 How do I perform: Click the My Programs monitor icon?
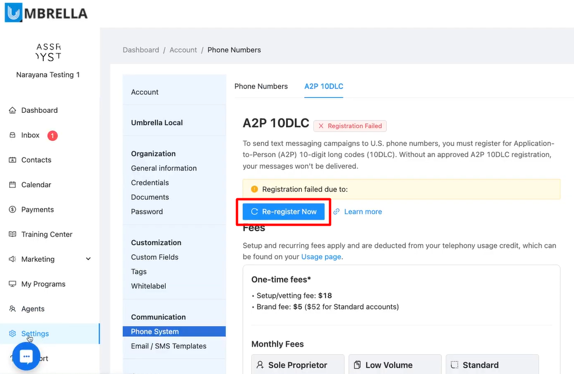pos(13,284)
